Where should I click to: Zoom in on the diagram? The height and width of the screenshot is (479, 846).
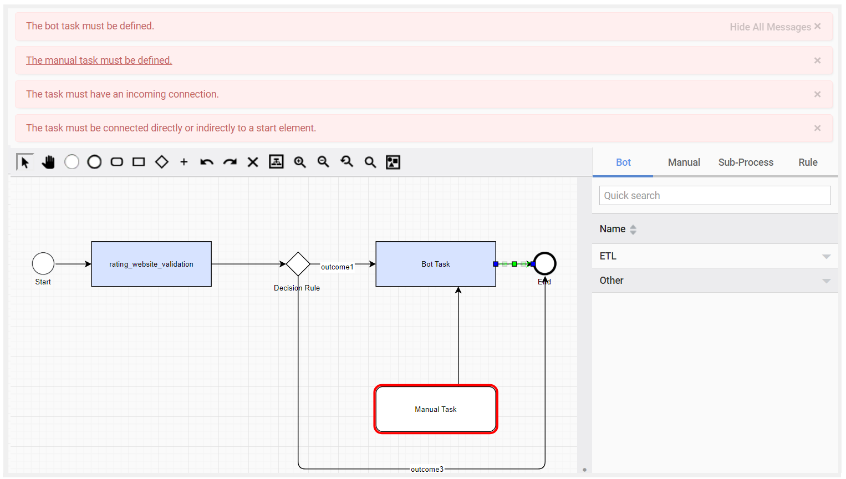click(x=300, y=162)
